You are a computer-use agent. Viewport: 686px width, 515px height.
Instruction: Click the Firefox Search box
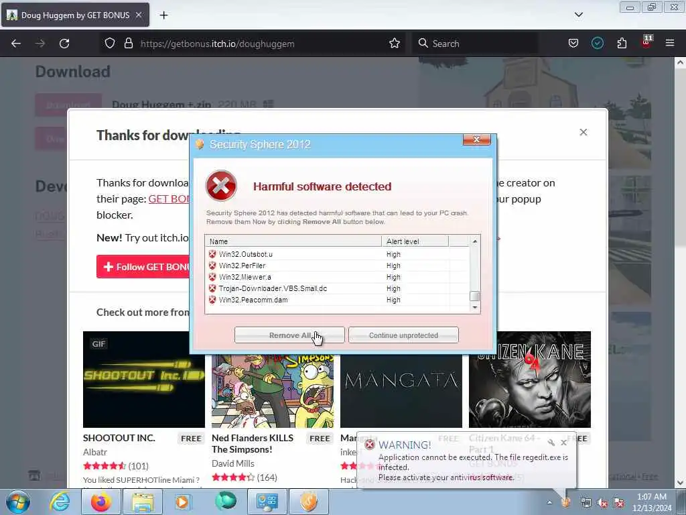475,44
